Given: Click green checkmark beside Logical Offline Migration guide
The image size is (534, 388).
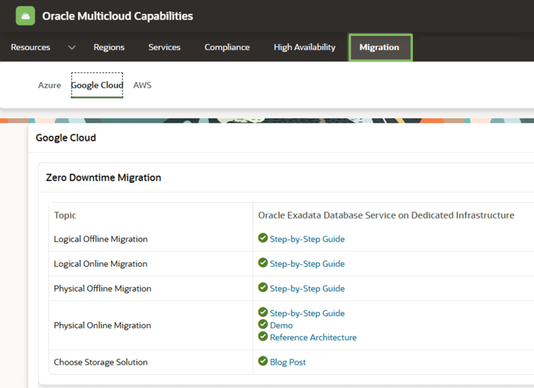Looking at the screenshot, I should 263,239.
